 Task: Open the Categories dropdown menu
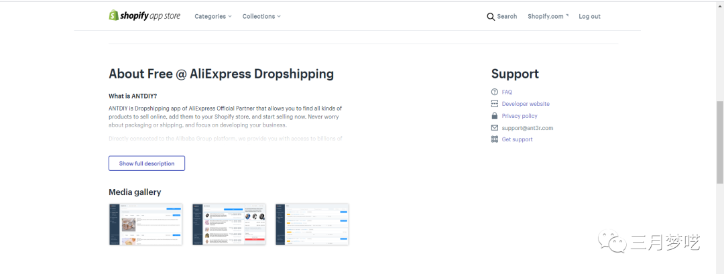(x=213, y=16)
